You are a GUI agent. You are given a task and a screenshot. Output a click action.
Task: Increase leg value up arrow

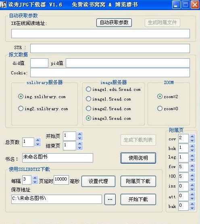(192, 156)
